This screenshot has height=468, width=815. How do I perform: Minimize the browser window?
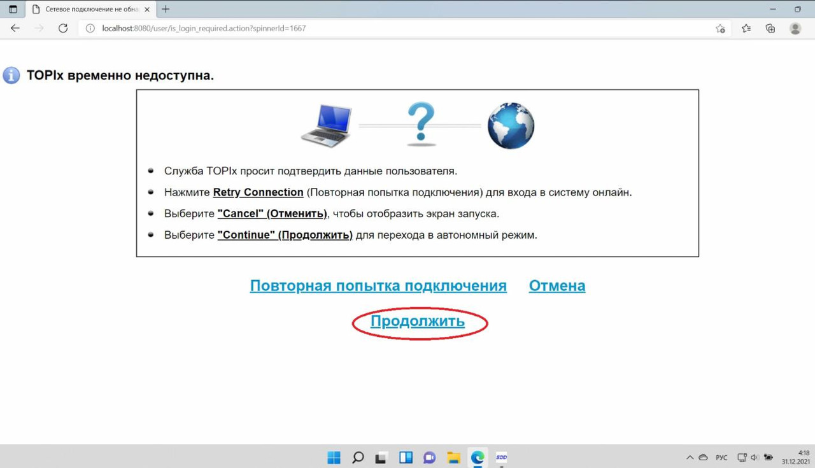coord(773,10)
